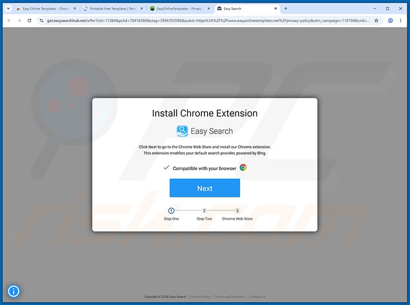Select step 1 circle in progress

pyautogui.click(x=171, y=211)
